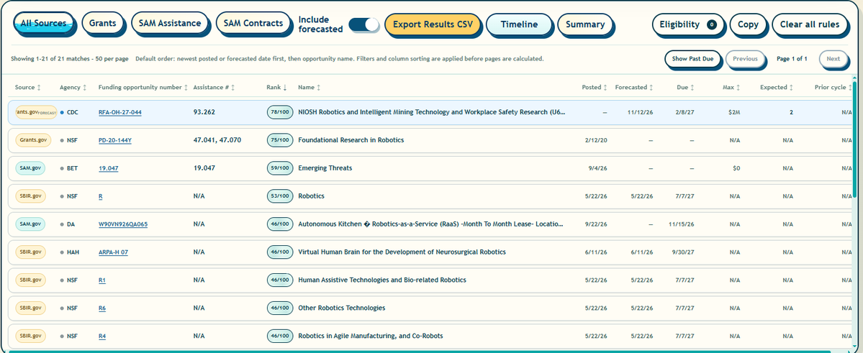Open the Timeline view

point(519,24)
